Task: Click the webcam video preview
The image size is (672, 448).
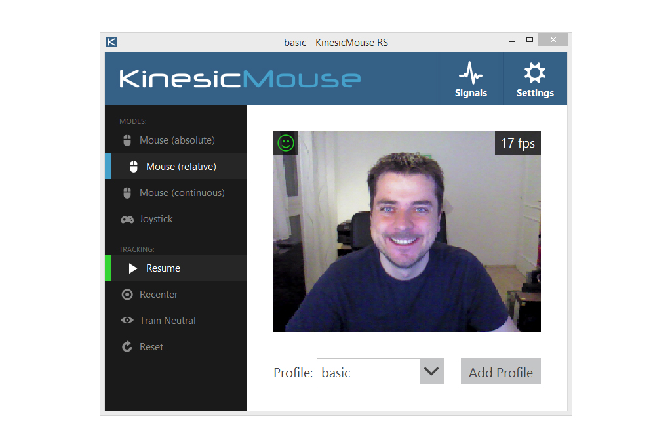Action: pos(407,232)
